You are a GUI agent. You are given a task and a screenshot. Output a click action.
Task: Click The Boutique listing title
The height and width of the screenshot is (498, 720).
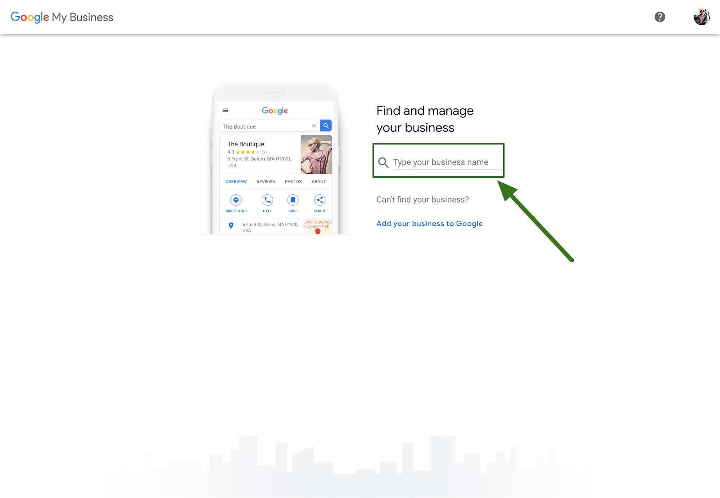(246, 144)
